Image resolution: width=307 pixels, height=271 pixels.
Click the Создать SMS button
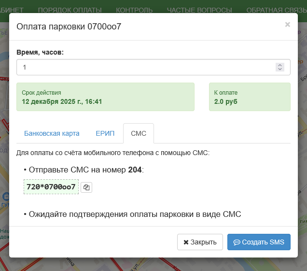pos(259,242)
